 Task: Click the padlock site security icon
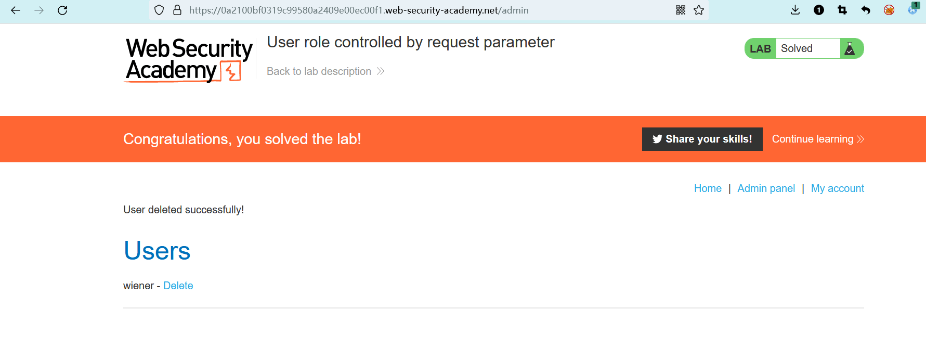pyautogui.click(x=177, y=10)
